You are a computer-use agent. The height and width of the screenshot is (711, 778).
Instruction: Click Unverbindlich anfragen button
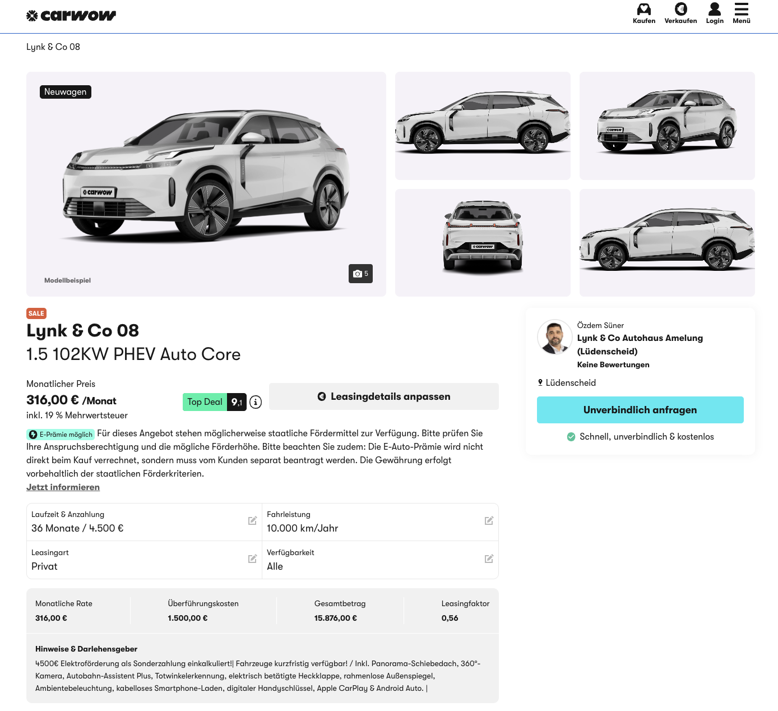click(x=640, y=410)
